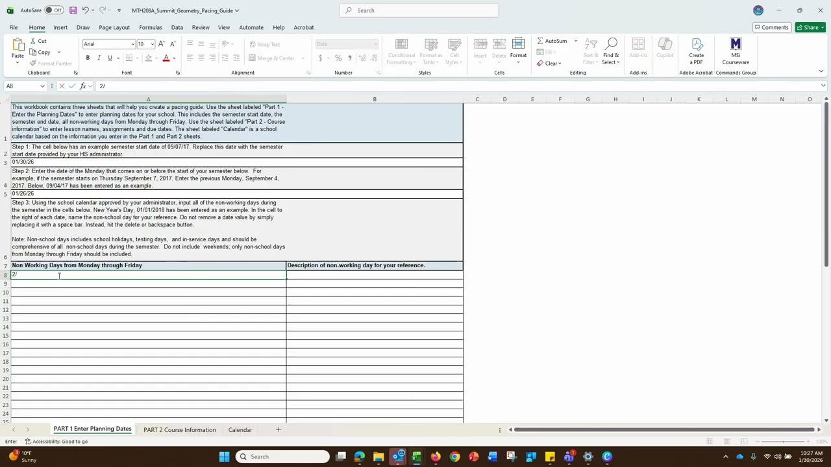Click the Clear eraser icon

click(540, 63)
